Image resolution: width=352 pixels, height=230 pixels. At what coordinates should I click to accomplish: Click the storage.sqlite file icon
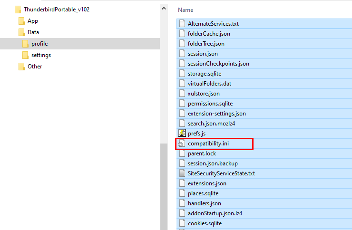pos(182,74)
